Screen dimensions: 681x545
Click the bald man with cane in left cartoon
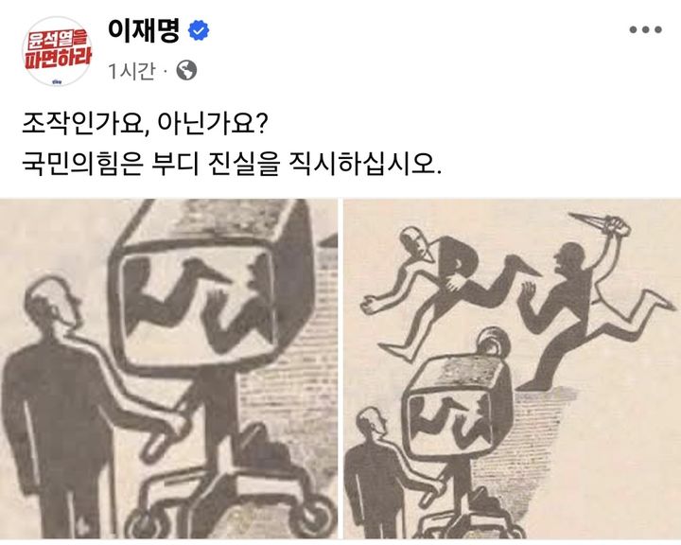[57, 404]
